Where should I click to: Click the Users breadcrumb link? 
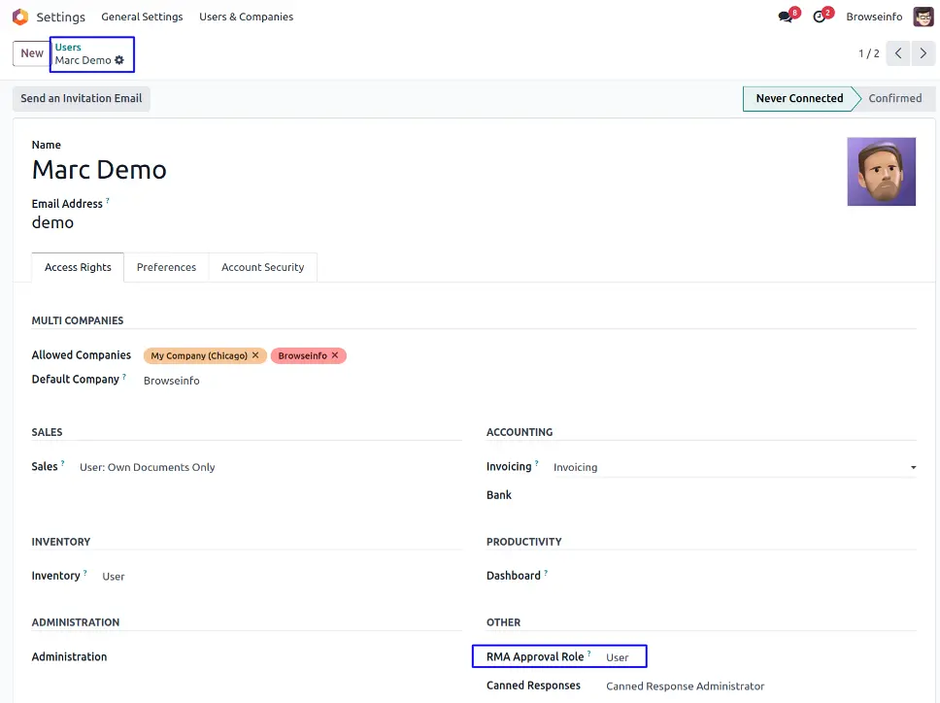[x=68, y=47]
